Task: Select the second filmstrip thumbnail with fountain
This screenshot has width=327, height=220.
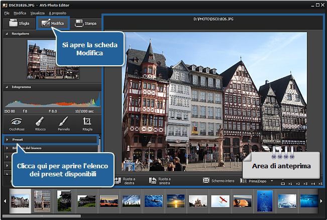Action: click(42, 201)
